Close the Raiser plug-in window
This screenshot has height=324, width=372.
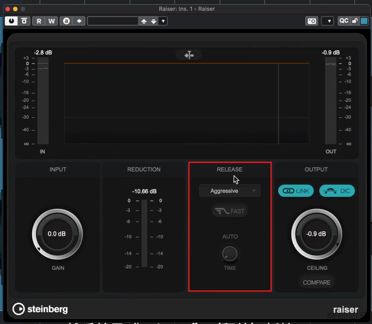[x=8, y=9]
